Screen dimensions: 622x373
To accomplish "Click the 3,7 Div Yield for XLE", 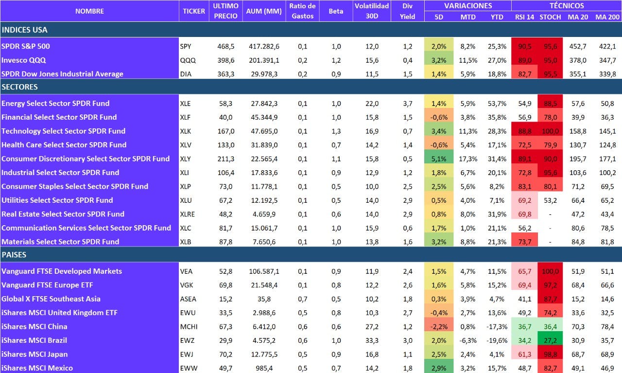I will (x=407, y=103).
